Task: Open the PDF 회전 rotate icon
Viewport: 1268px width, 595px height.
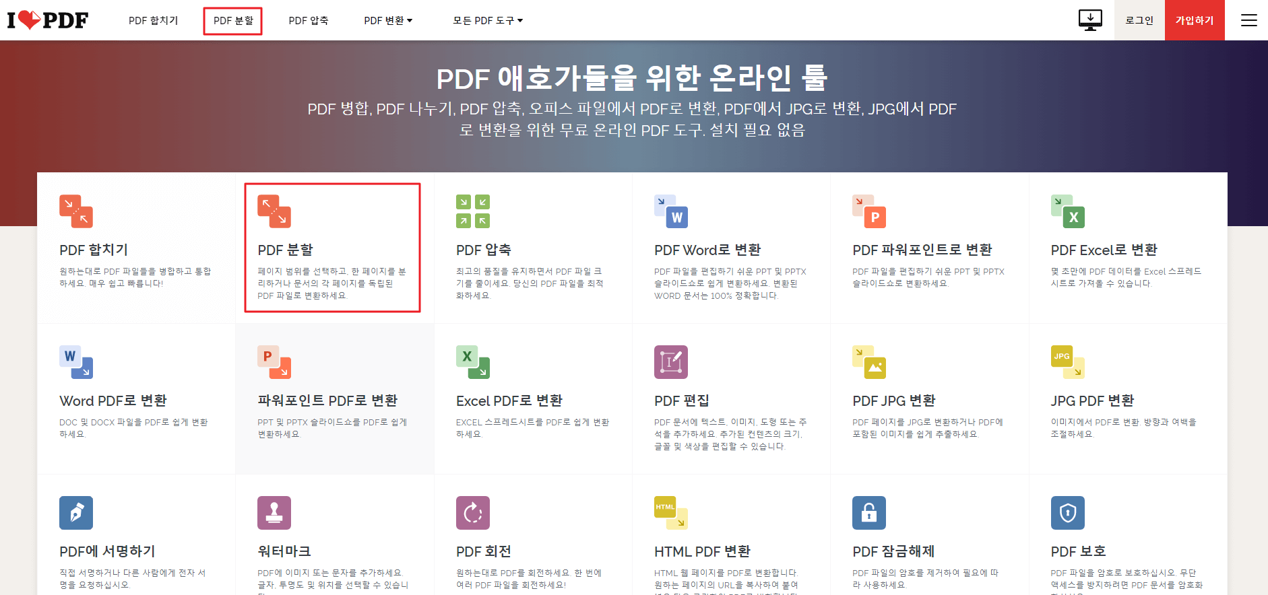Action: tap(473, 513)
